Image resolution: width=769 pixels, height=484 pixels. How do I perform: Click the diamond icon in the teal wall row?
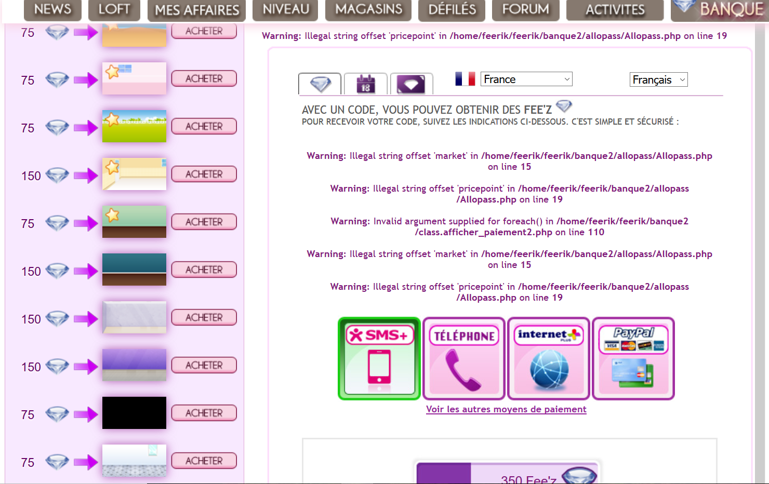(x=57, y=271)
